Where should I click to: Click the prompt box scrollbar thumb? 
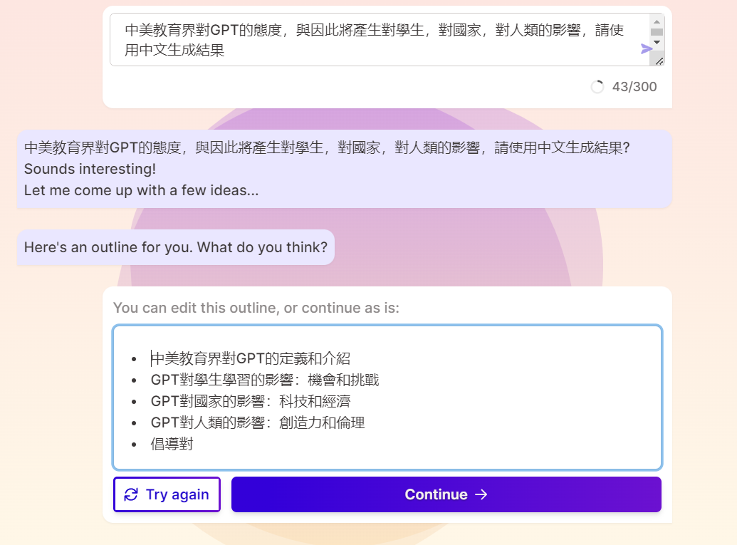coord(657,31)
